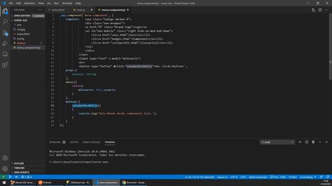Click Prettier in the status bar
The width and height of the screenshot is (332, 186).
(x=293, y=177)
